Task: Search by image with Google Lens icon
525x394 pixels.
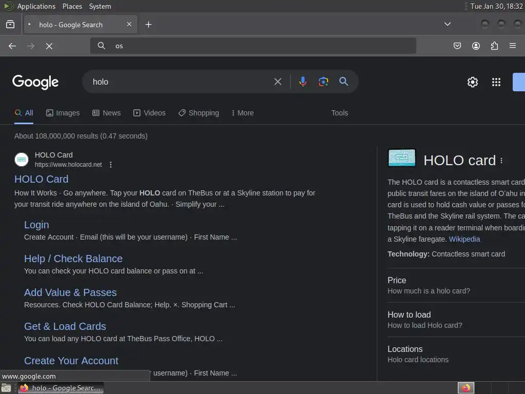Action: pos(323,82)
